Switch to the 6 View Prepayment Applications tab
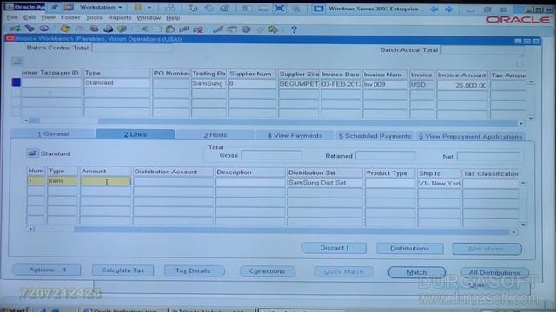The height and width of the screenshot is (312, 556). pyautogui.click(x=470, y=137)
